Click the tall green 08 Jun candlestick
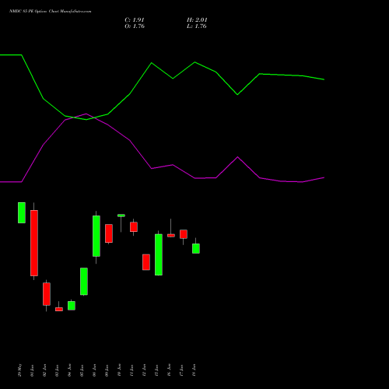The height and width of the screenshot is (389, 389). click(x=96, y=236)
